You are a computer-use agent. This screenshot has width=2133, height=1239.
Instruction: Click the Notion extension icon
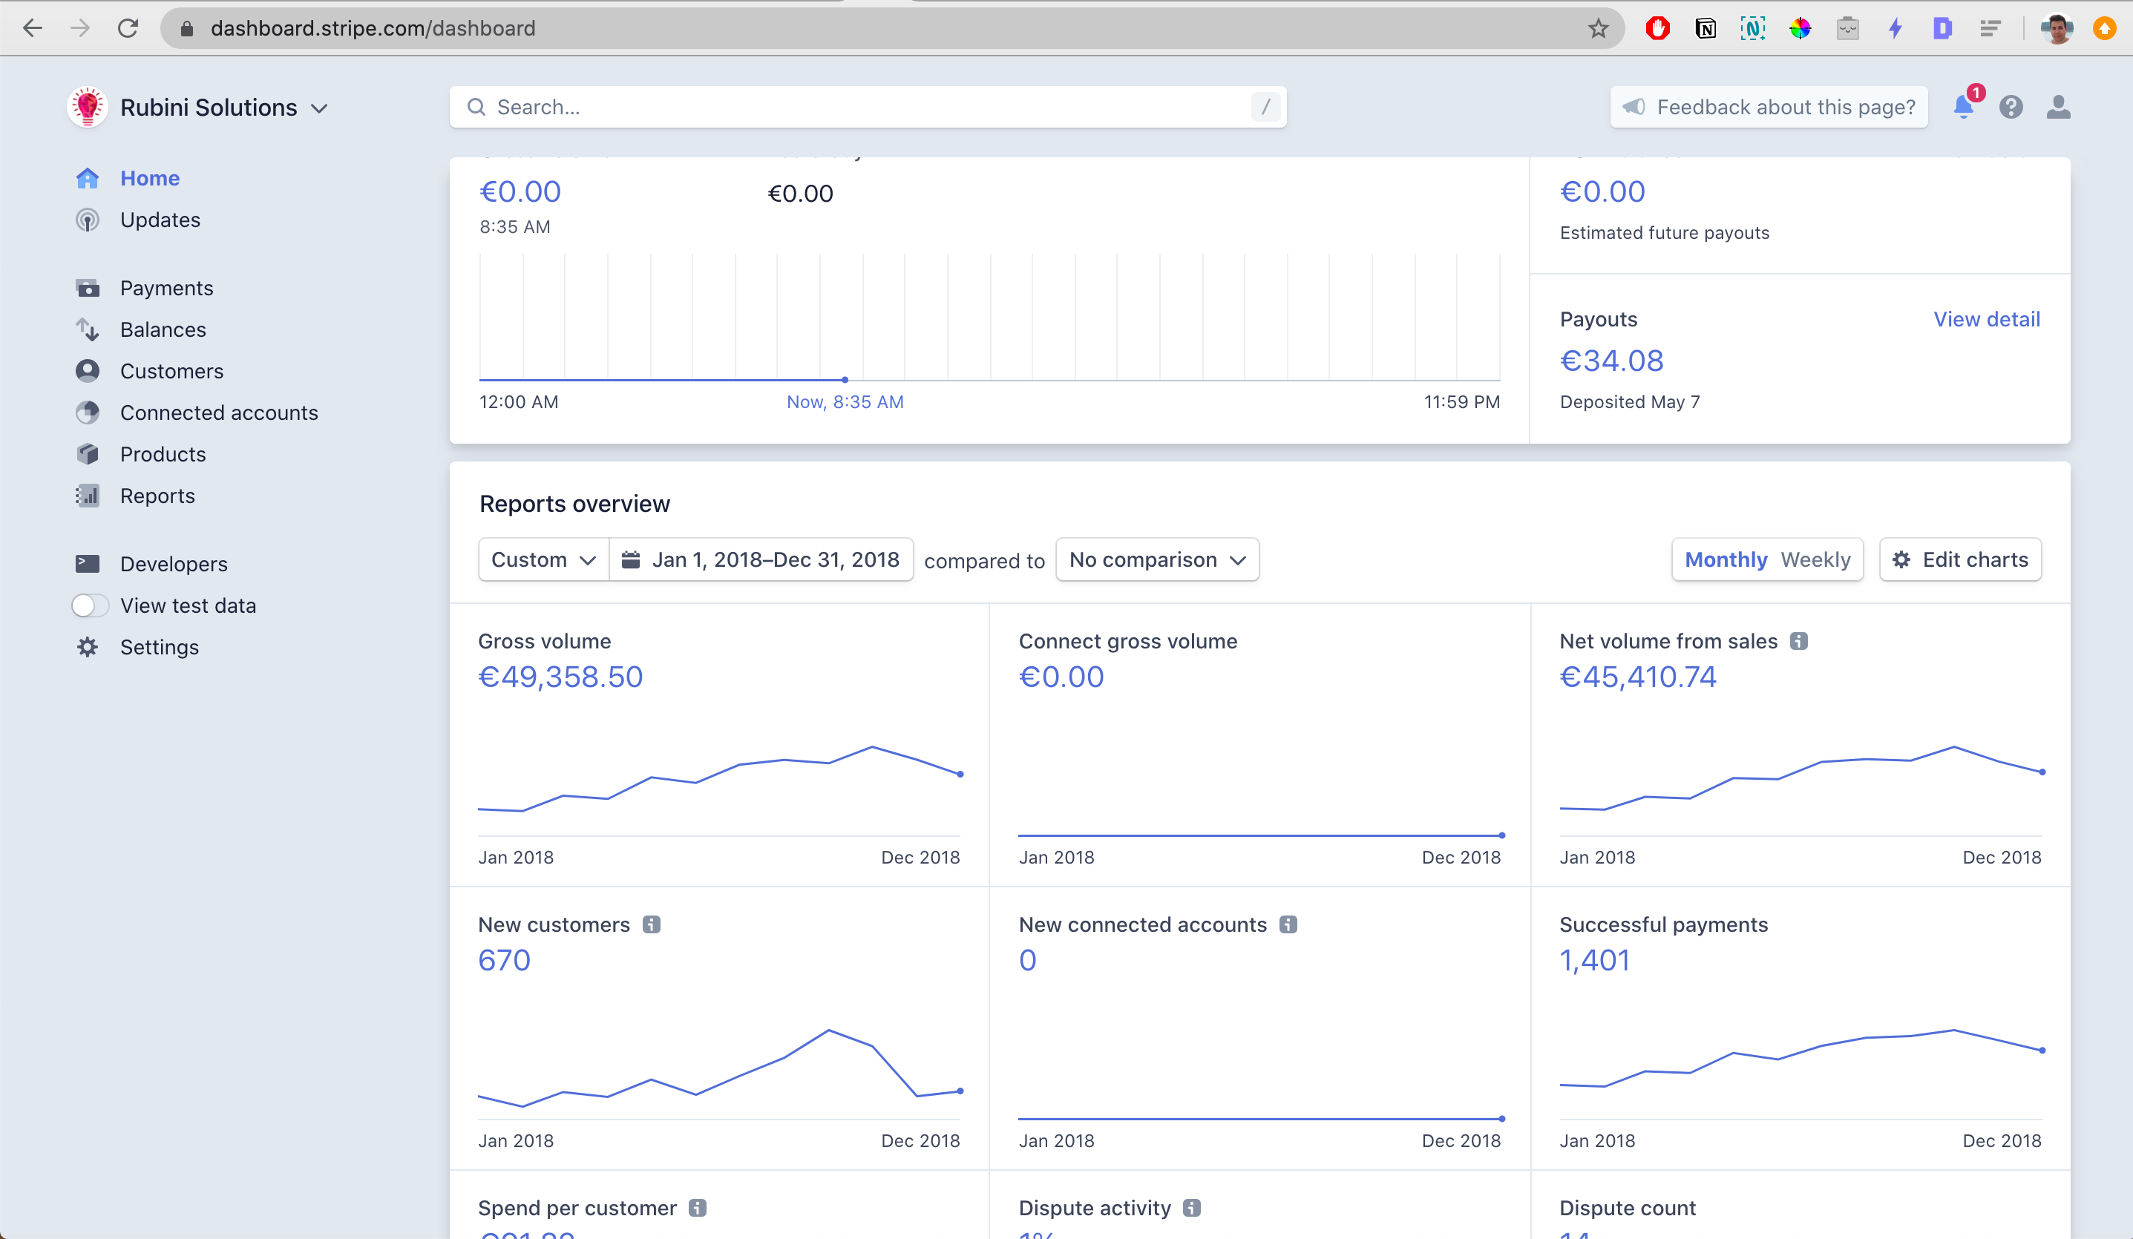[x=1706, y=29]
